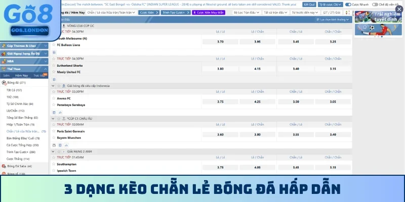Star the Ipswich Town team
Viewport: 405px width, 202px height.
coord(54,171)
